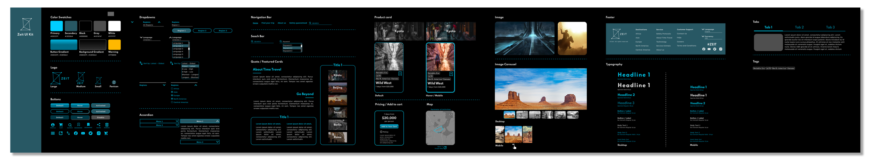Viewport: 874px width, 160px height.
Task: Expand collapsed accordion Menu 1
Action: tap(159, 121)
